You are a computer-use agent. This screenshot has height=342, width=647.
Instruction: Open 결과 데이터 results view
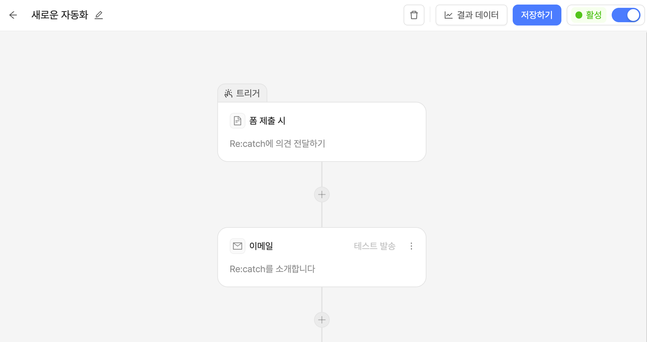472,15
